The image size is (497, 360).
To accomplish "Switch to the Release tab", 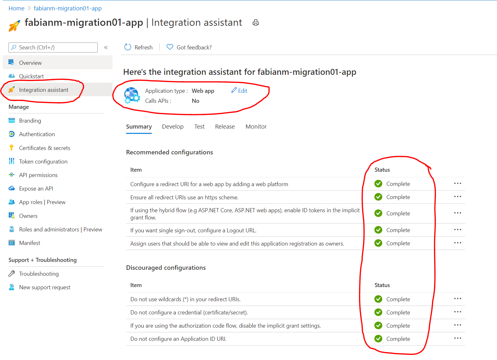I will coord(225,126).
